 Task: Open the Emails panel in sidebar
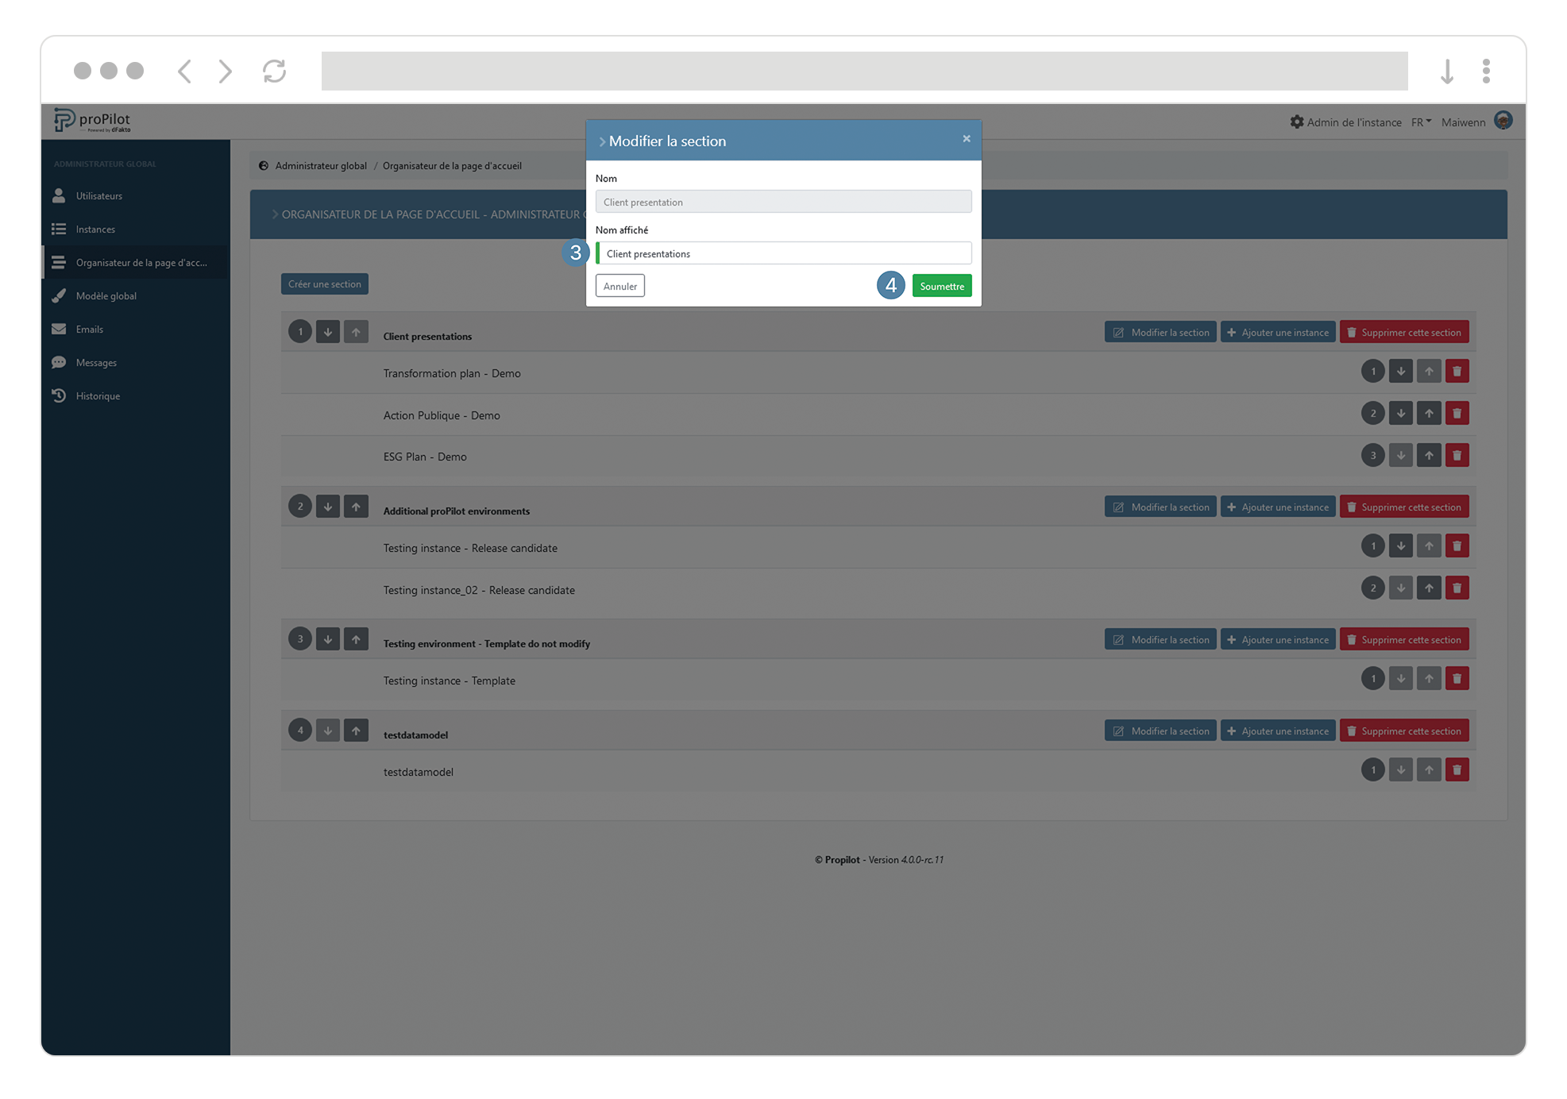tap(90, 329)
